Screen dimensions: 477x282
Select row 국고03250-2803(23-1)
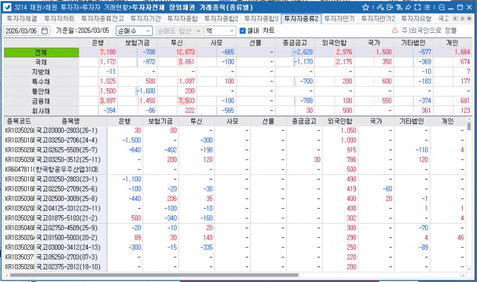[234, 179]
